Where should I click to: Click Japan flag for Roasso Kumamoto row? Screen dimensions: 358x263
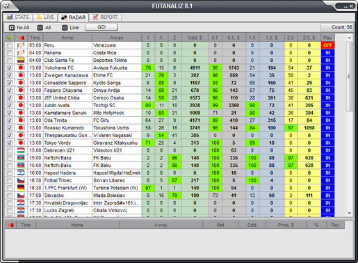coord(21,128)
